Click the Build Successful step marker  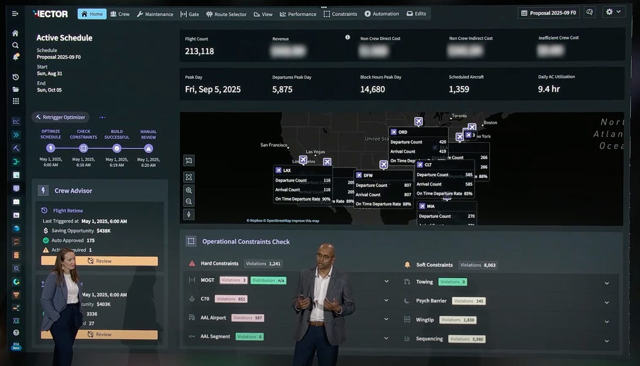pos(116,148)
